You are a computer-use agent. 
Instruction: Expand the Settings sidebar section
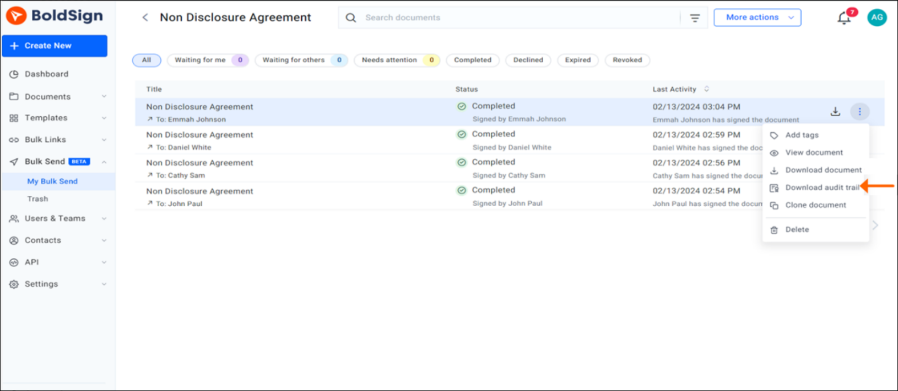point(104,284)
